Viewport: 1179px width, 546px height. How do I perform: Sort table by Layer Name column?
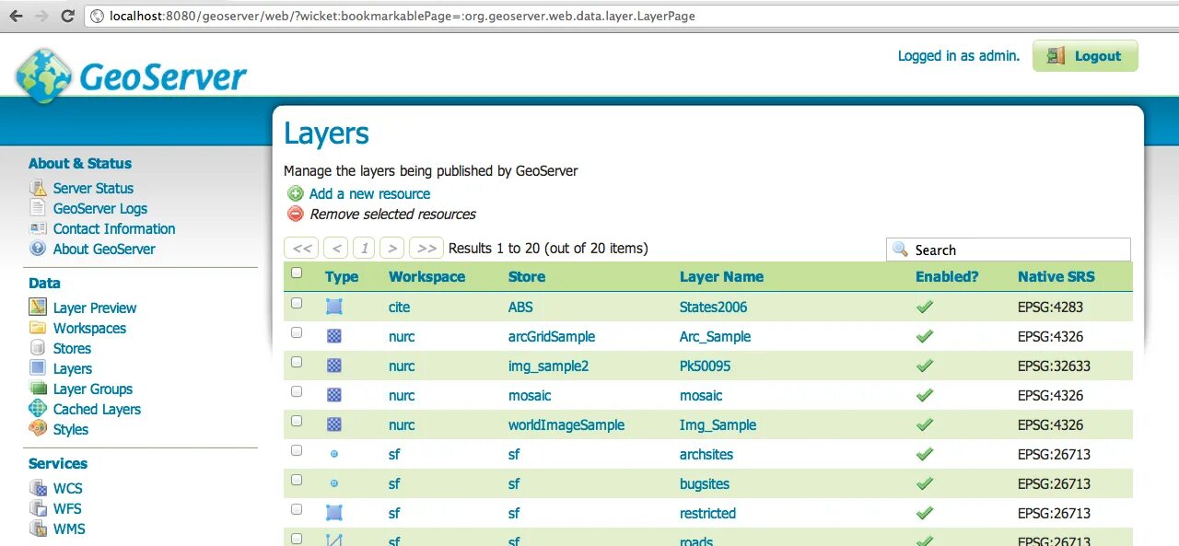[x=721, y=276]
